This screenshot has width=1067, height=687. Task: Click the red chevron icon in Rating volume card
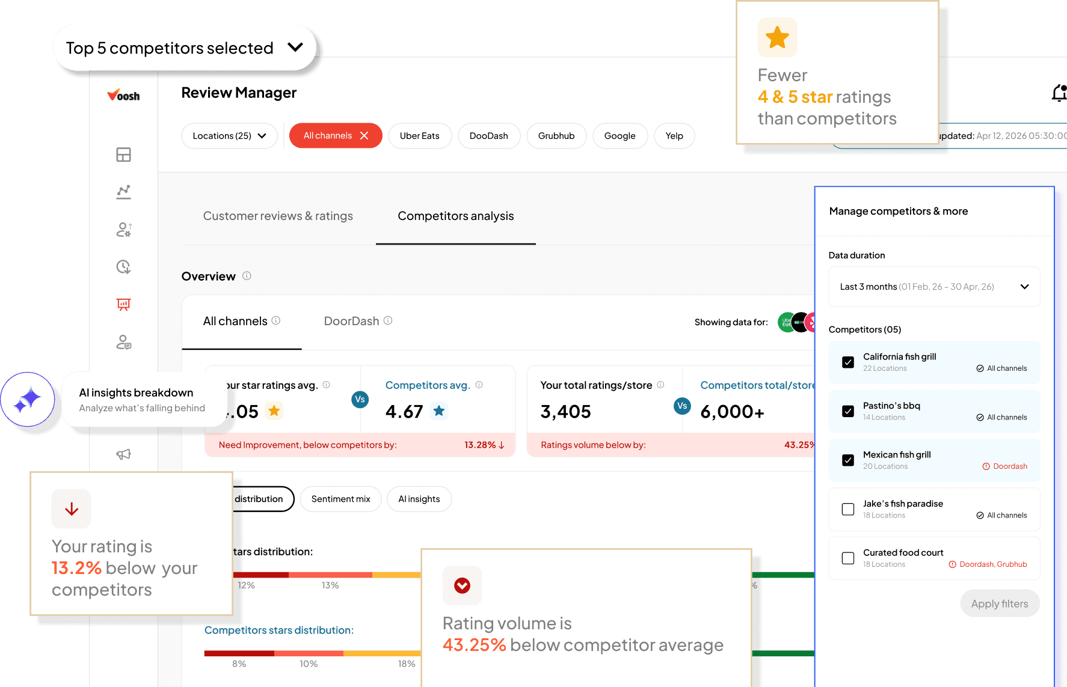pyautogui.click(x=462, y=585)
